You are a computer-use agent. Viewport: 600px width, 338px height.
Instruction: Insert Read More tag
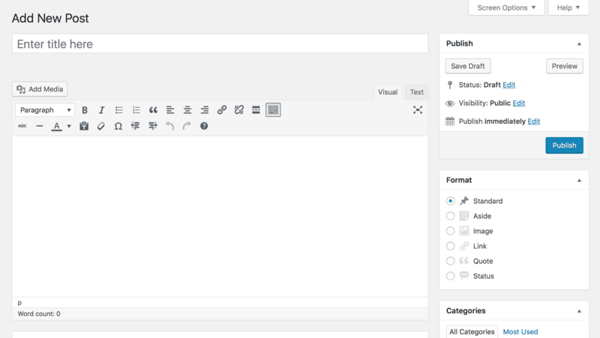tap(256, 110)
